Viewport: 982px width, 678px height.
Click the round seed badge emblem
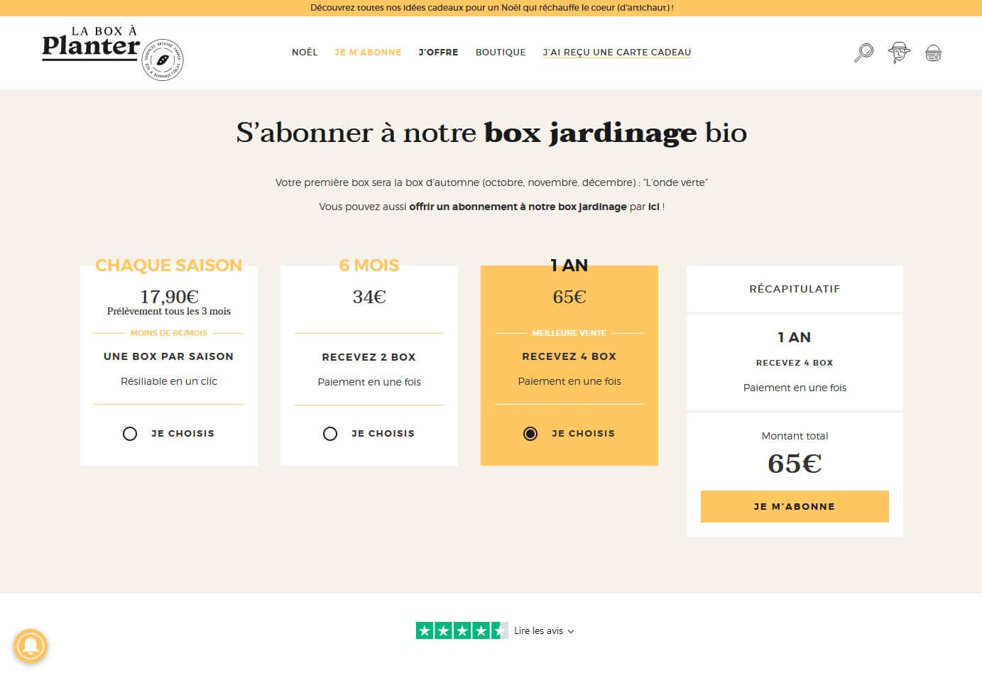pos(163,60)
